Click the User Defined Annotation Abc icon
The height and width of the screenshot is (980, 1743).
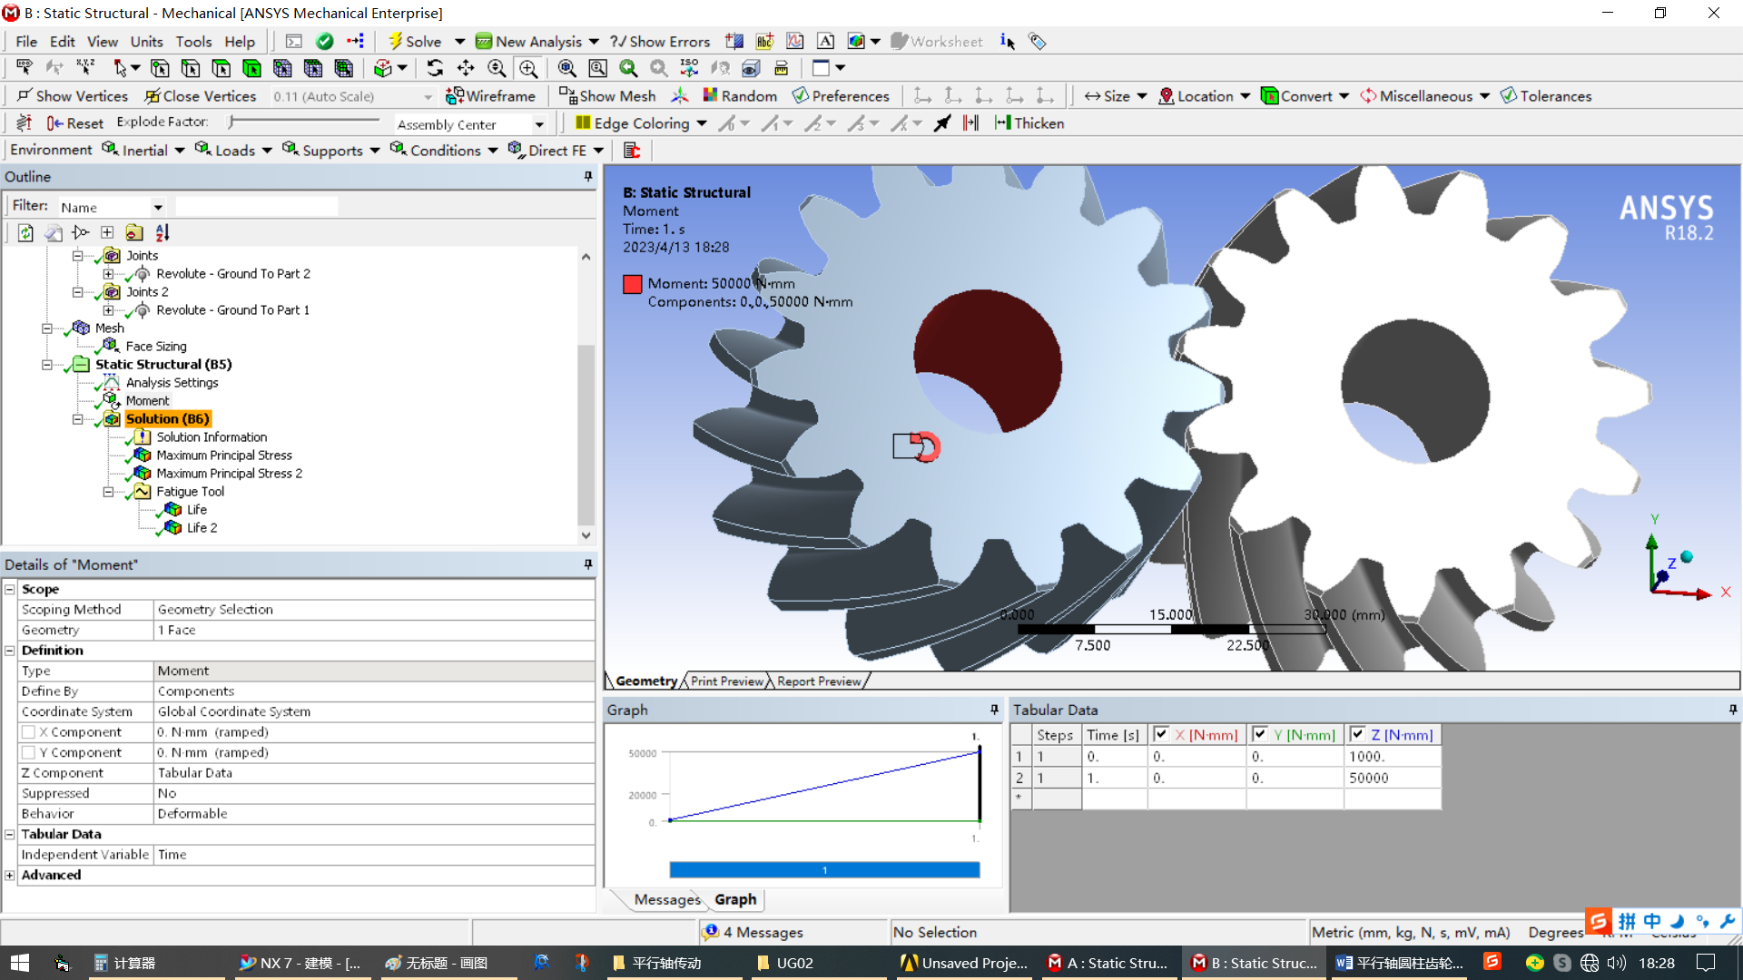(764, 41)
